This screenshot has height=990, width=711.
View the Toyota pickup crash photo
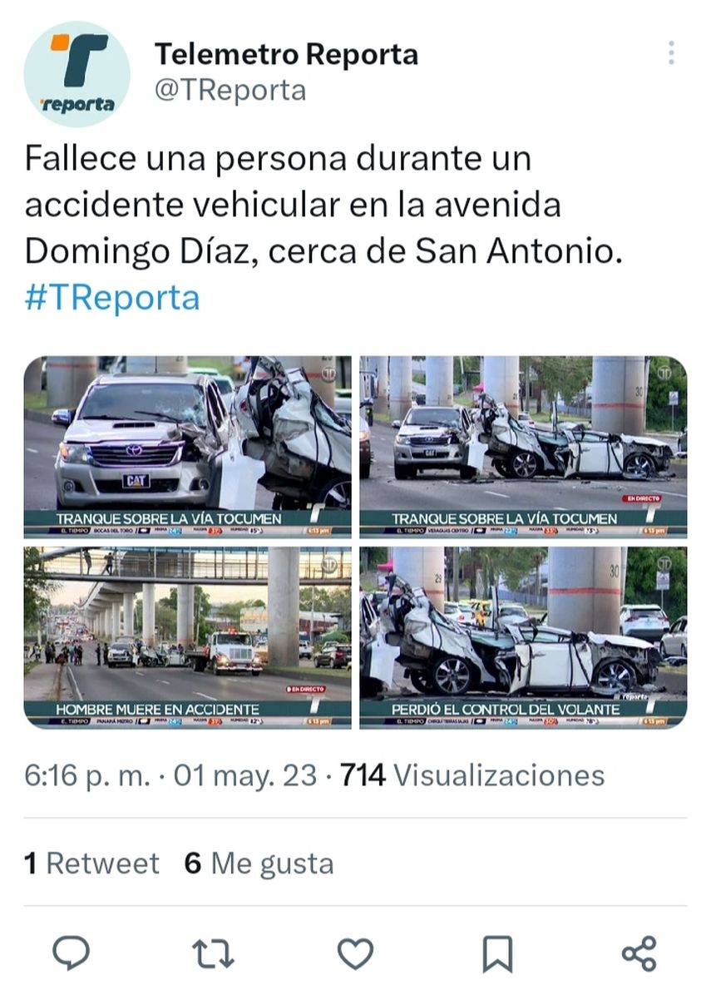[x=187, y=447]
